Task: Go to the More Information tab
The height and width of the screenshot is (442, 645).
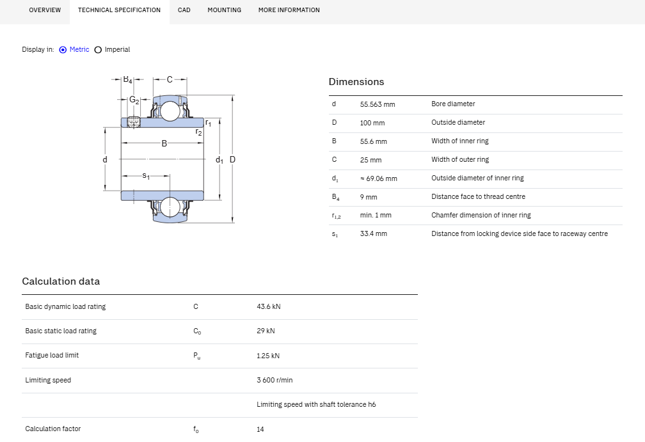Action: click(x=289, y=10)
